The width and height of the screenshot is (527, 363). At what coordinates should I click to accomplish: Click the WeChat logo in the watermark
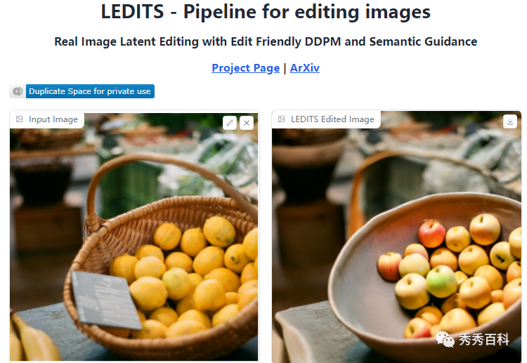(445, 339)
